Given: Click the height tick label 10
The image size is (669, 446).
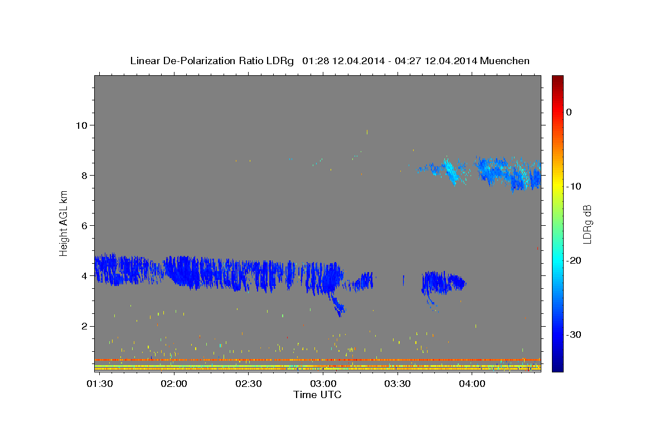Looking at the screenshot, I should click(83, 125).
